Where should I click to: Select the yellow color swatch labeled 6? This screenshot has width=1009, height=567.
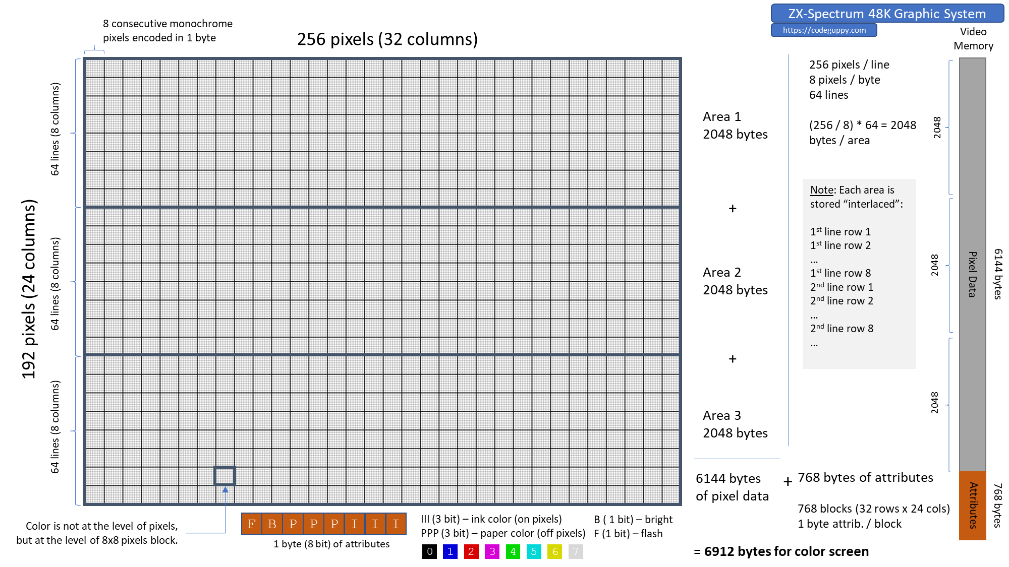coord(554,551)
